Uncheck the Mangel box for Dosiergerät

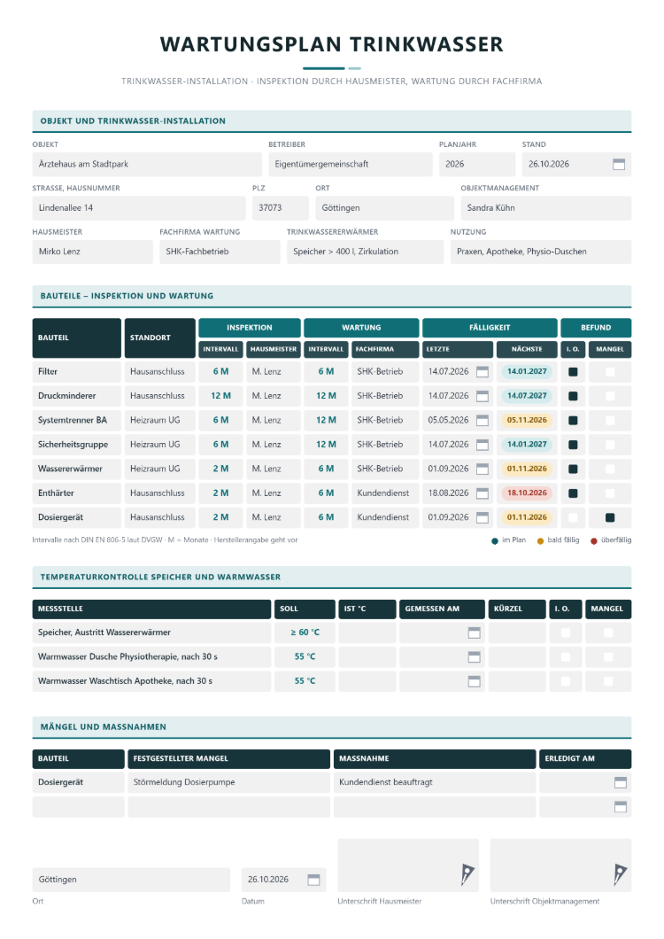pos(609,517)
